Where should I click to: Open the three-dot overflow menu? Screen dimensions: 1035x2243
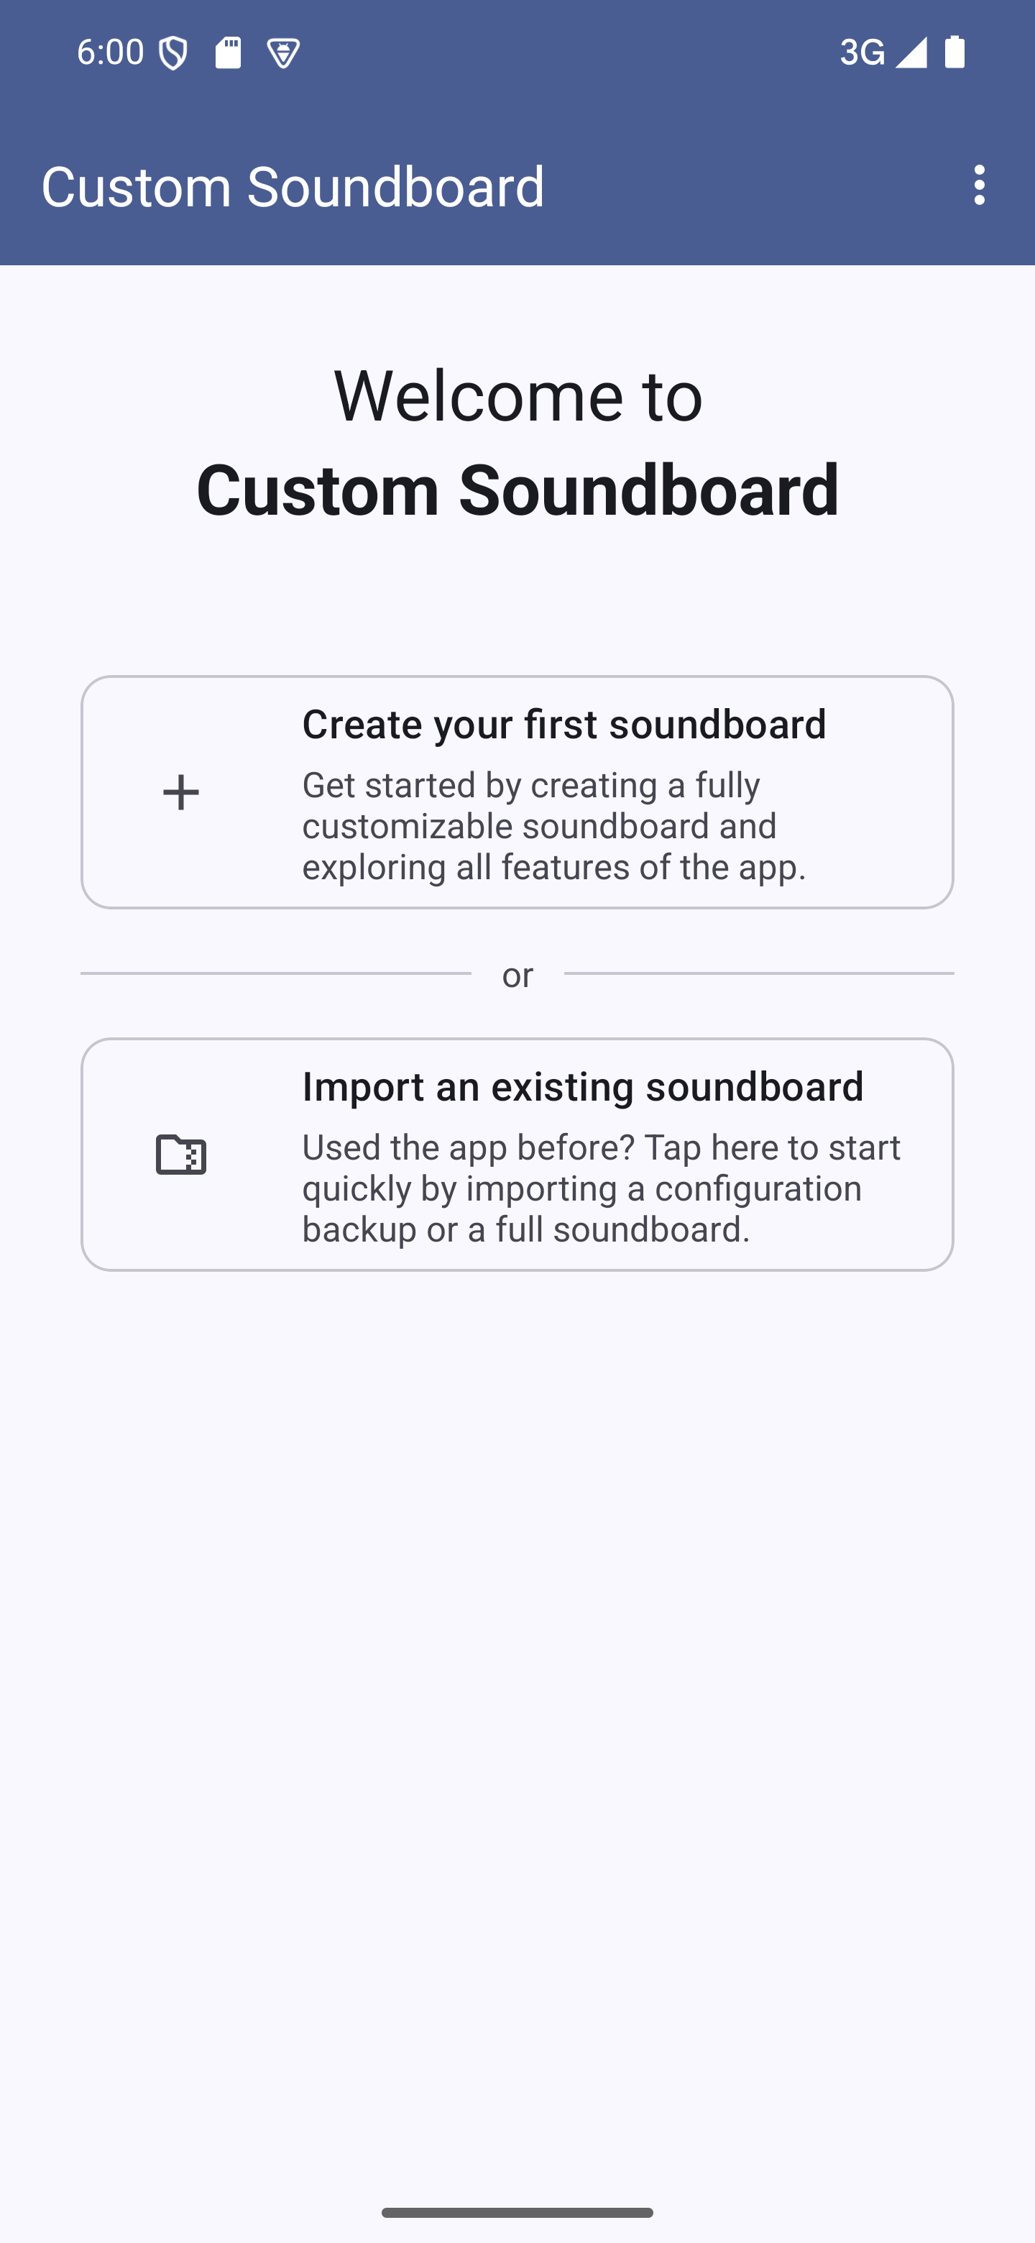[x=979, y=185]
